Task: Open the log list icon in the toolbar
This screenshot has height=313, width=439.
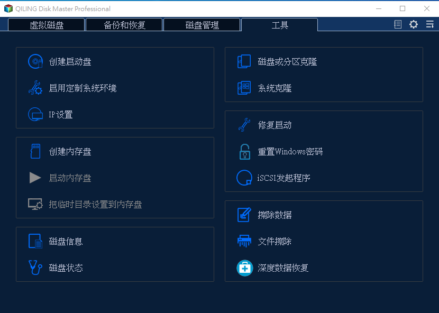Action: coord(398,24)
